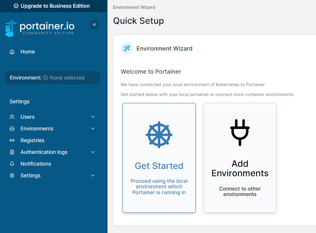
Task: Click the Upgrade to Business Edition banner
Action: click(x=54, y=6)
